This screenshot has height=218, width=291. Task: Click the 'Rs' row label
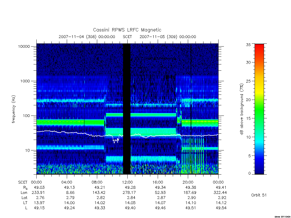[25, 188]
